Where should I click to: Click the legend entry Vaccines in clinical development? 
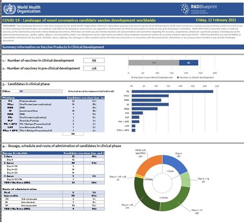point(196,78)
